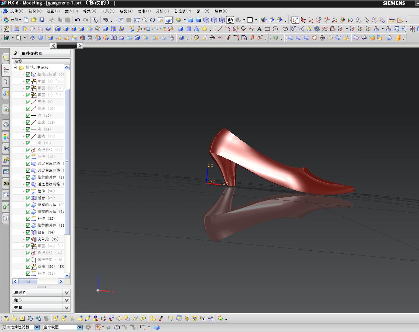Screen dimensions: 419x332
Task: Open the 开始 dropdown menu
Action: [12, 20]
